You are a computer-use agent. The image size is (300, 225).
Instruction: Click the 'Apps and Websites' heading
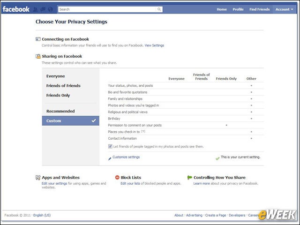pyautogui.click(x=60, y=178)
